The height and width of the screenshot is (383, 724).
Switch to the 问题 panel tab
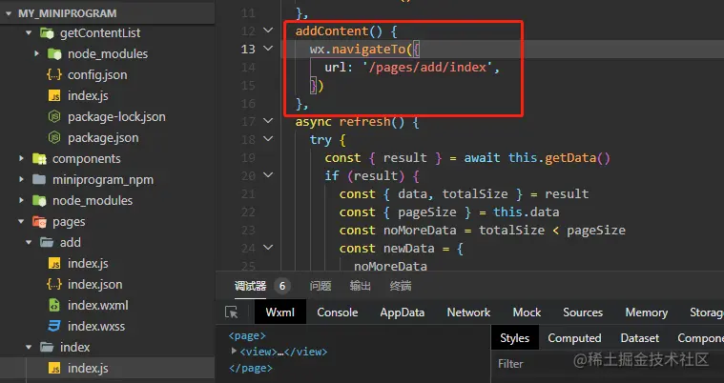click(x=321, y=286)
